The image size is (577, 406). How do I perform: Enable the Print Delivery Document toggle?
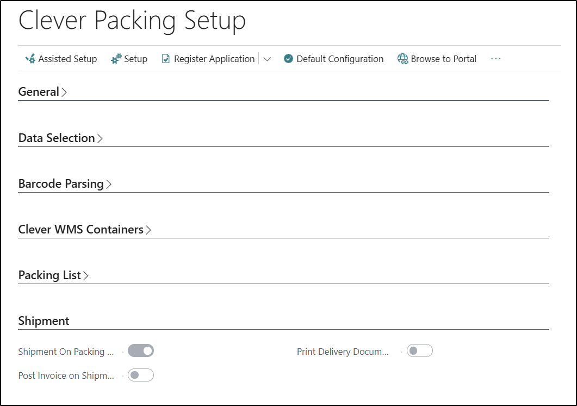[x=419, y=351]
